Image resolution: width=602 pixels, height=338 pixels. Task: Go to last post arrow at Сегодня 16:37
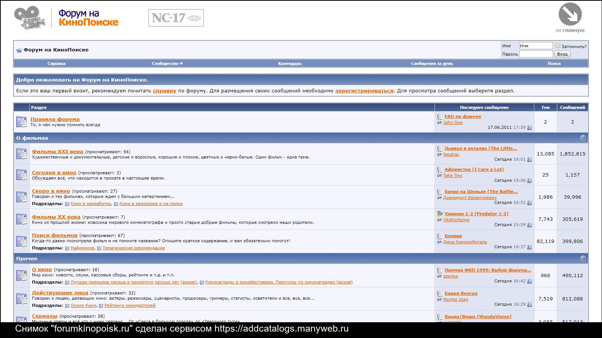[x=529, y=247]
